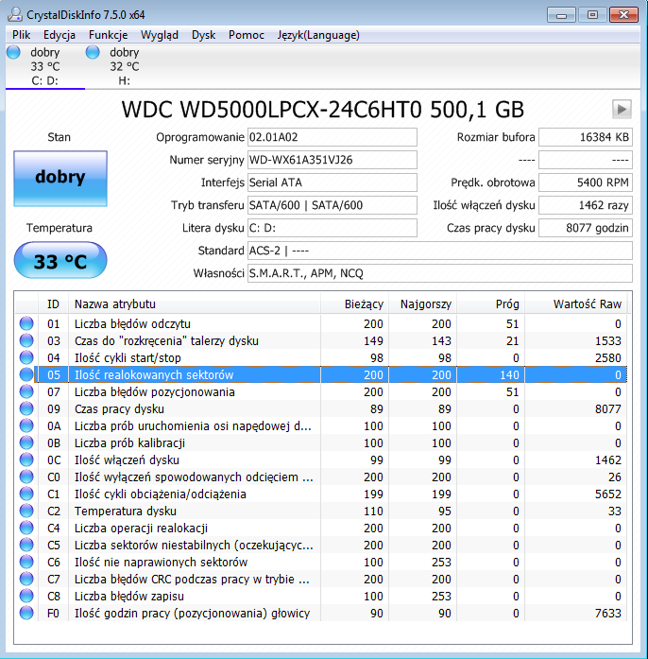648x659 pixels.
Task: Click the Prędk. obrotowa field 5400 RPM
Action: click(586, 182)
